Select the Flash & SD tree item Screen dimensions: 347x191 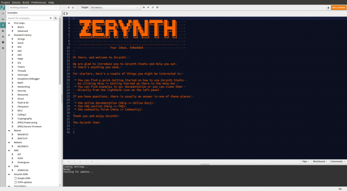(23, 103)
